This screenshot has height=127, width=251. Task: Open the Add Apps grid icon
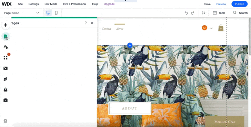click(x=6, y=58)
